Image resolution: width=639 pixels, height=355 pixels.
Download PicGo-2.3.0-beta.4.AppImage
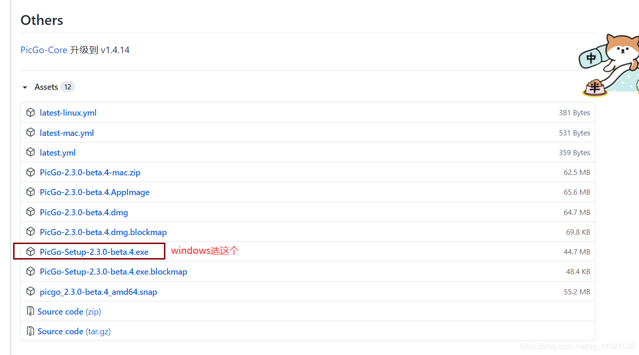tap(95, 192)
